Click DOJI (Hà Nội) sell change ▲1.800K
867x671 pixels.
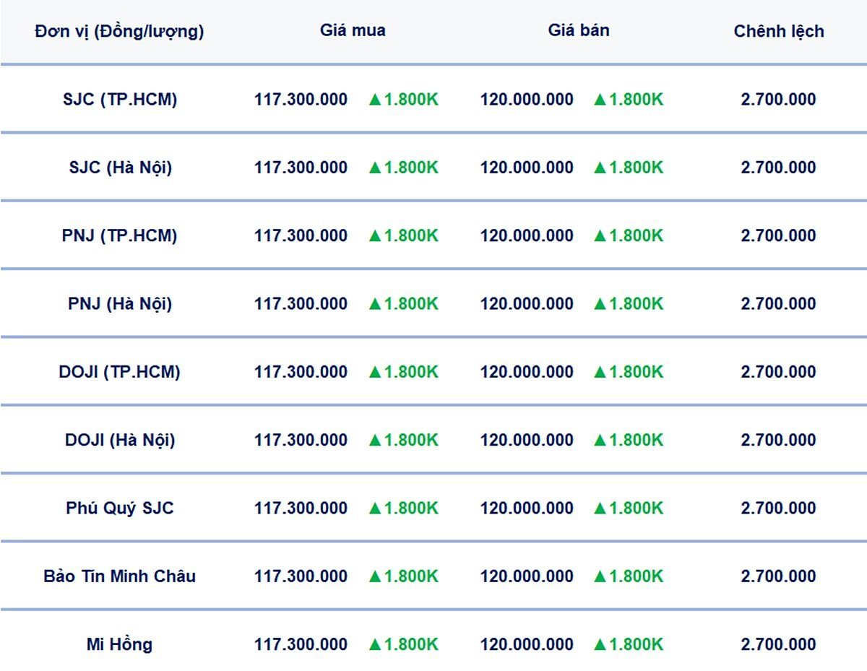(x=629, y=440)
